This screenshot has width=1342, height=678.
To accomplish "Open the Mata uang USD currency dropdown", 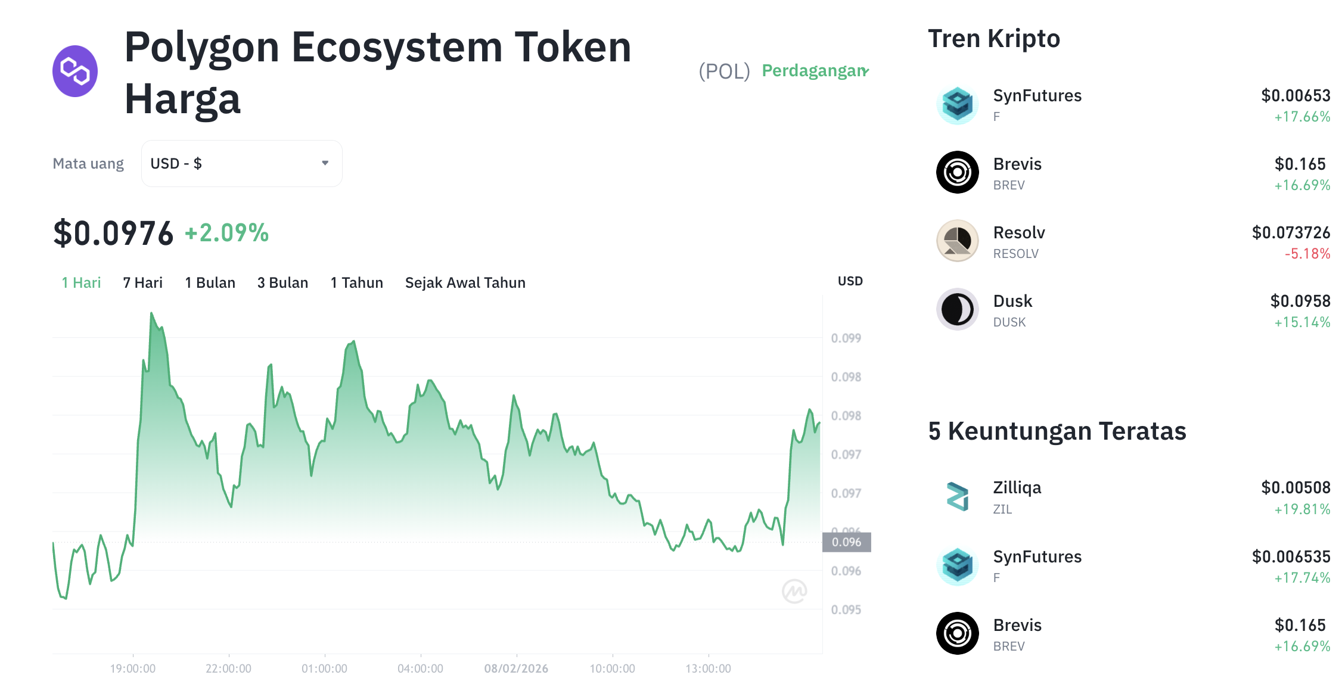I will click(x=241, y=163).
